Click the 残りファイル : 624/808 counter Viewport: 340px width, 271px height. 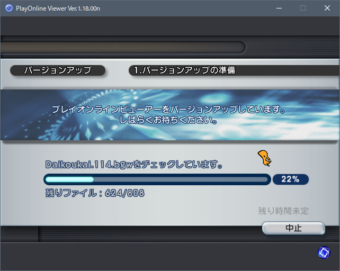(x=95, y=193)
